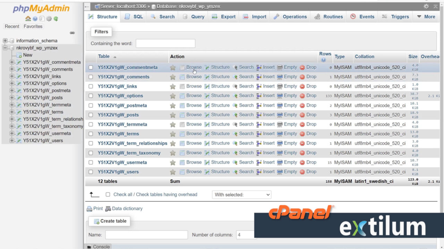444x249 pixels.
Task: Select the Events clock icon
Action: point(353,17)
